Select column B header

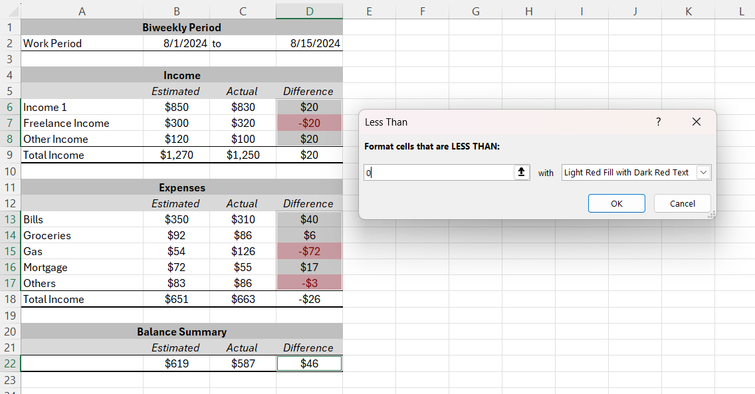point(177,11)
